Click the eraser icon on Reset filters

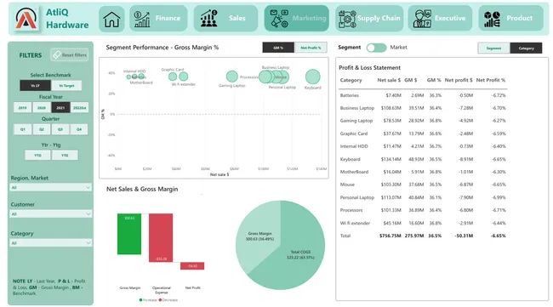56,54
